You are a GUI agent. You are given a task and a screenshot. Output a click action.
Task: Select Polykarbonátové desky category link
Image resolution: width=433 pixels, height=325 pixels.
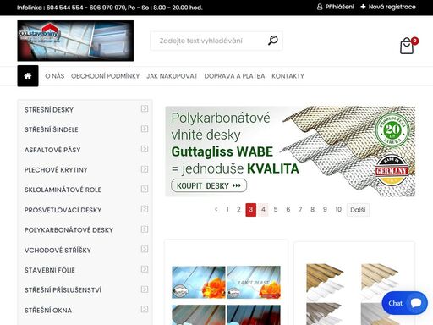click(69, 230)
